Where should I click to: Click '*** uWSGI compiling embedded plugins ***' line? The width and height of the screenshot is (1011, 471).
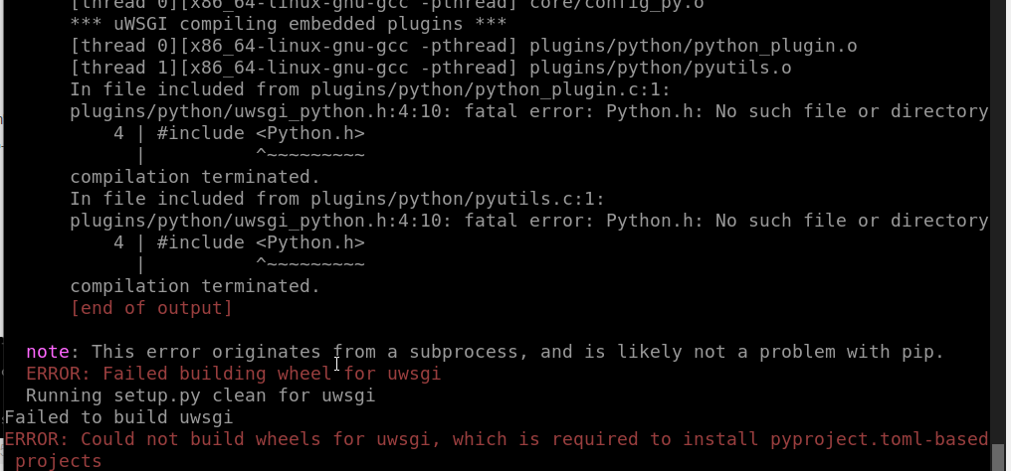[289, 25]
